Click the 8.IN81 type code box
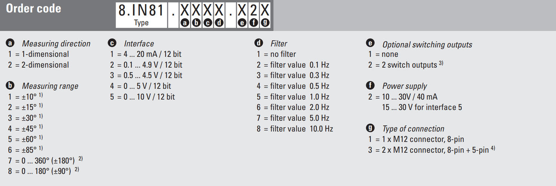This screenshot has width=556, height=186. coord(141,15)
